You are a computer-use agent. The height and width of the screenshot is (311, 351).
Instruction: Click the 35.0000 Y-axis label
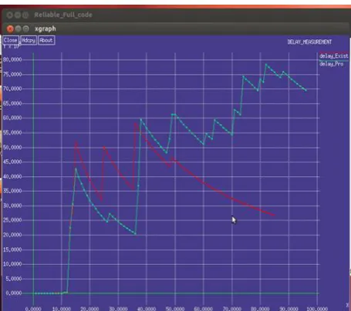point(12,191)
